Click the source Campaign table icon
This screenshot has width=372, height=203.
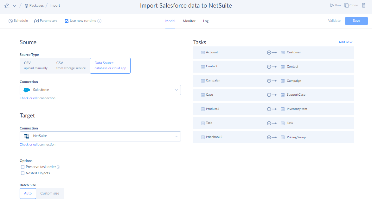click(203, 81)
